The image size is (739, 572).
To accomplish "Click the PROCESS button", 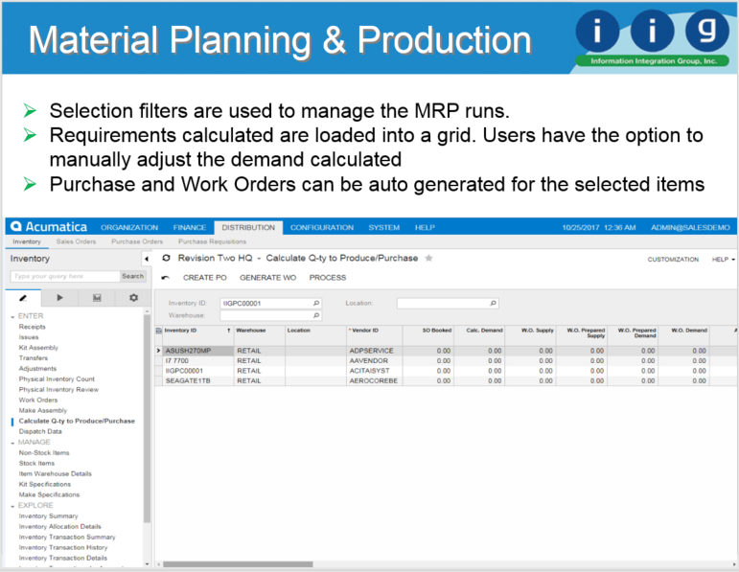I will pyautogui.click(x=328, y=278).
